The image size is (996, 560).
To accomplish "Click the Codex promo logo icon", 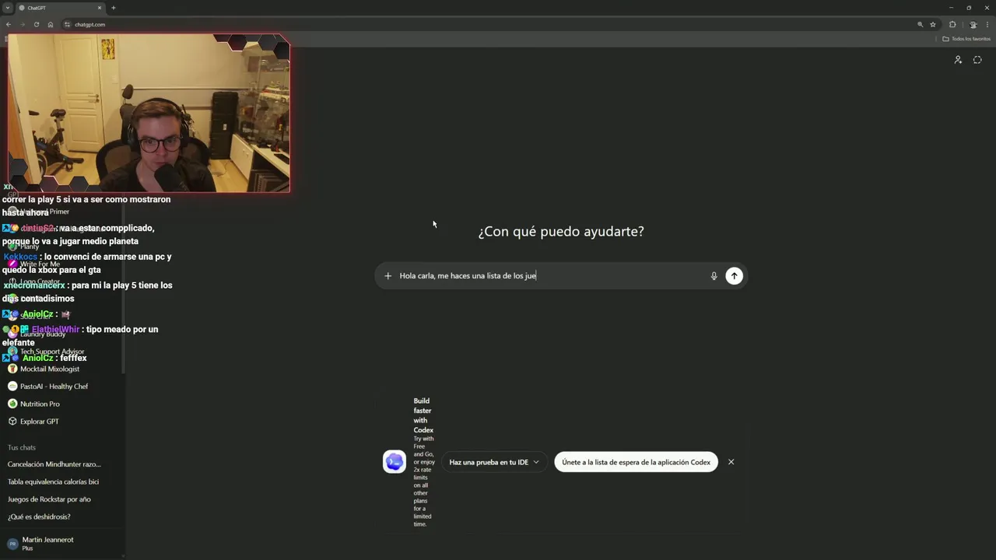I will pos(395,462).
